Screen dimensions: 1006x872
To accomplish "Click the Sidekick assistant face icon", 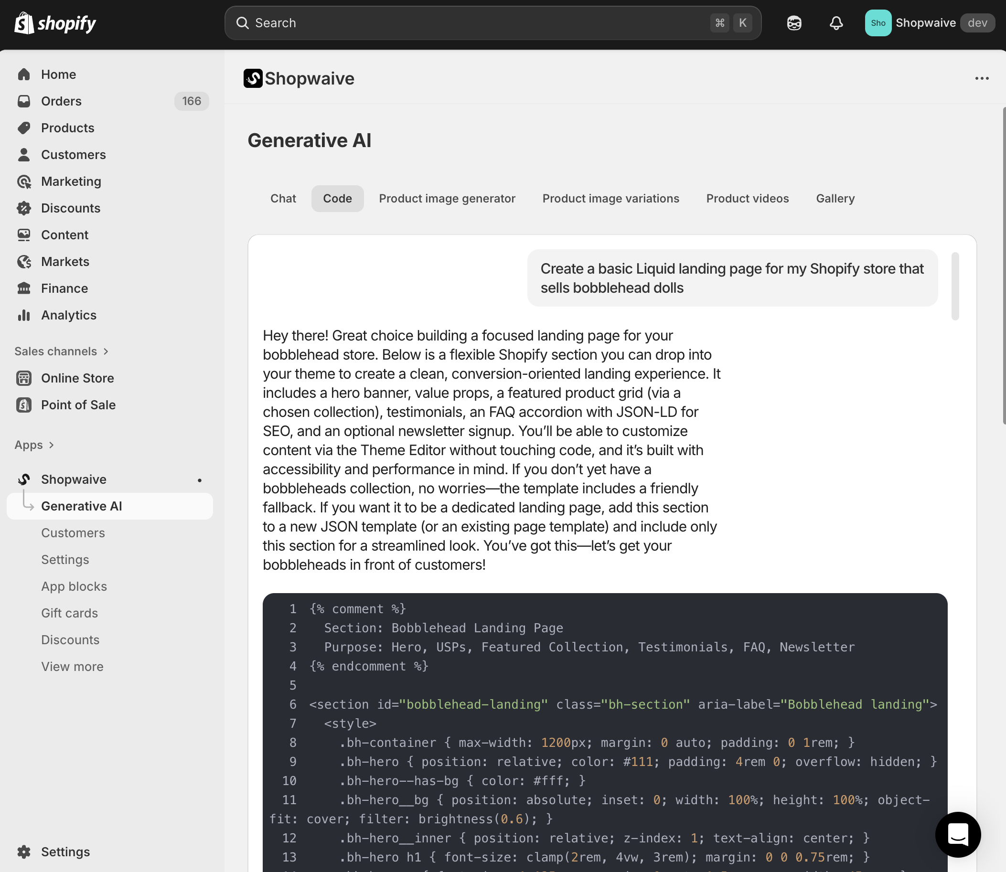I will 794,23.
